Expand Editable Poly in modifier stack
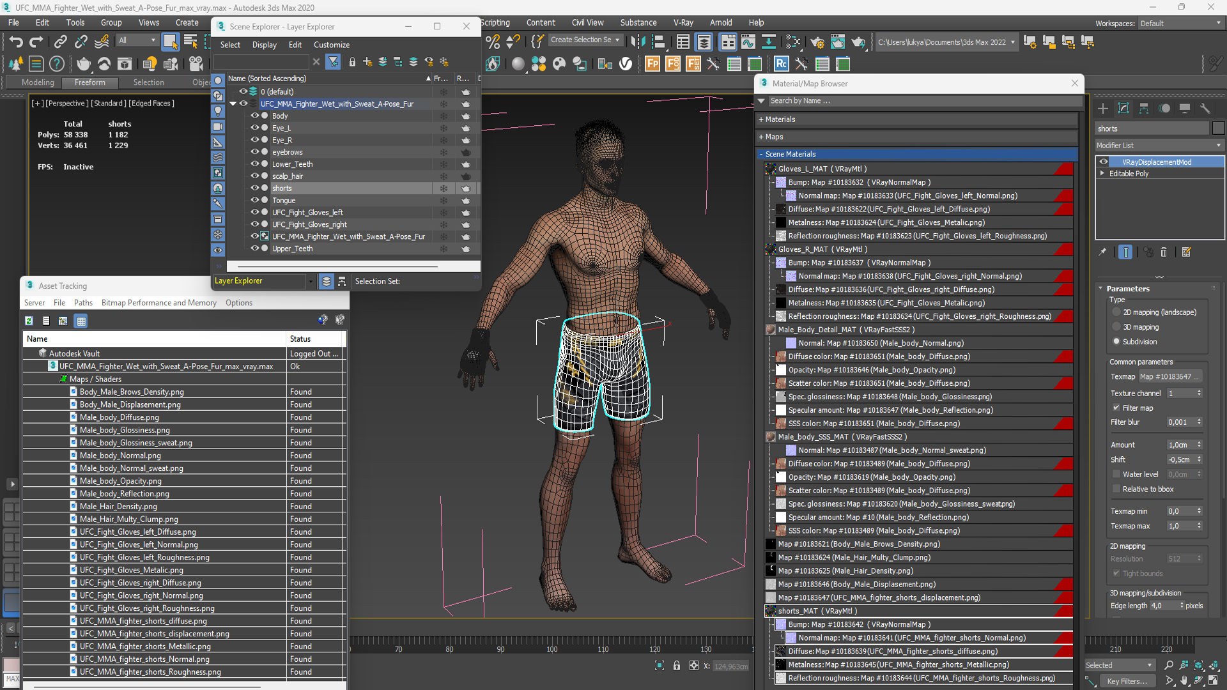This screenshot has height=690, width=1227. tap(1102, 173)
